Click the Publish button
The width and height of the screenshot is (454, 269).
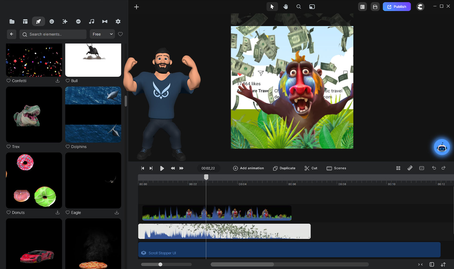(x=397, y=7)
